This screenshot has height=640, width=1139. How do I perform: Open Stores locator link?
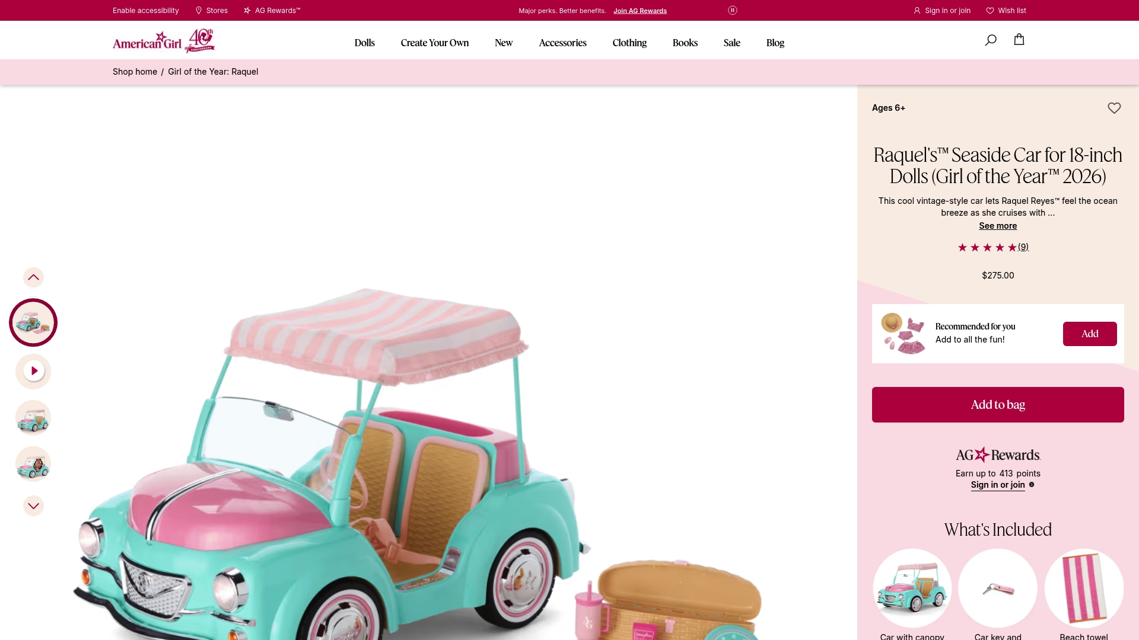(x=212, y=11)
